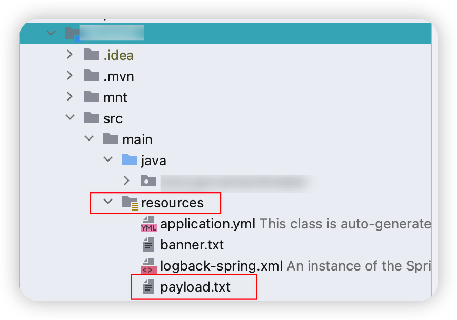Expand the .idea folder chevron
Screen dimensions: 457x320
(x=69, y=54)
